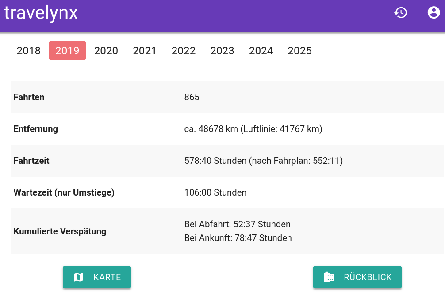The image size is (445, 294).
Task: Open the Karte map view
Action: [x=97, y=277]
